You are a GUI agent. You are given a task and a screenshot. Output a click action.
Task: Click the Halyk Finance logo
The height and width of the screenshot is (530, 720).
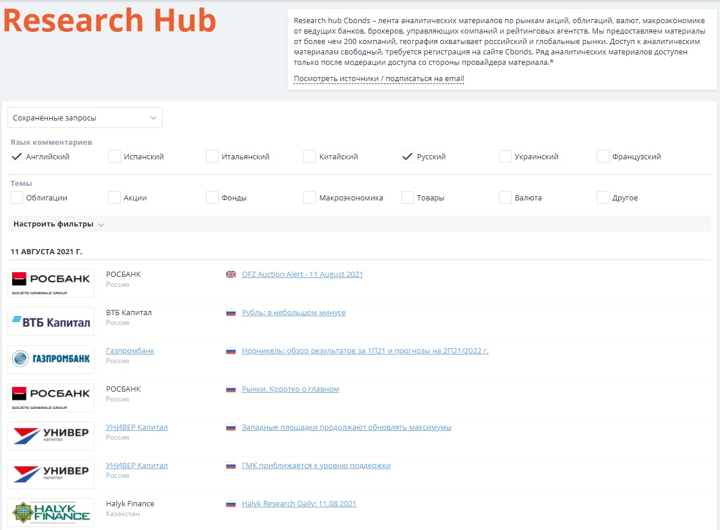click(x=51, y=513)
